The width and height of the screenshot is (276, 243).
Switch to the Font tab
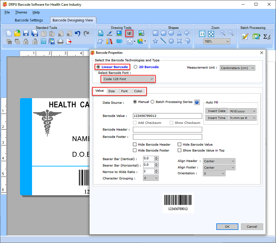pyautogui.click(x=125, y=91)
